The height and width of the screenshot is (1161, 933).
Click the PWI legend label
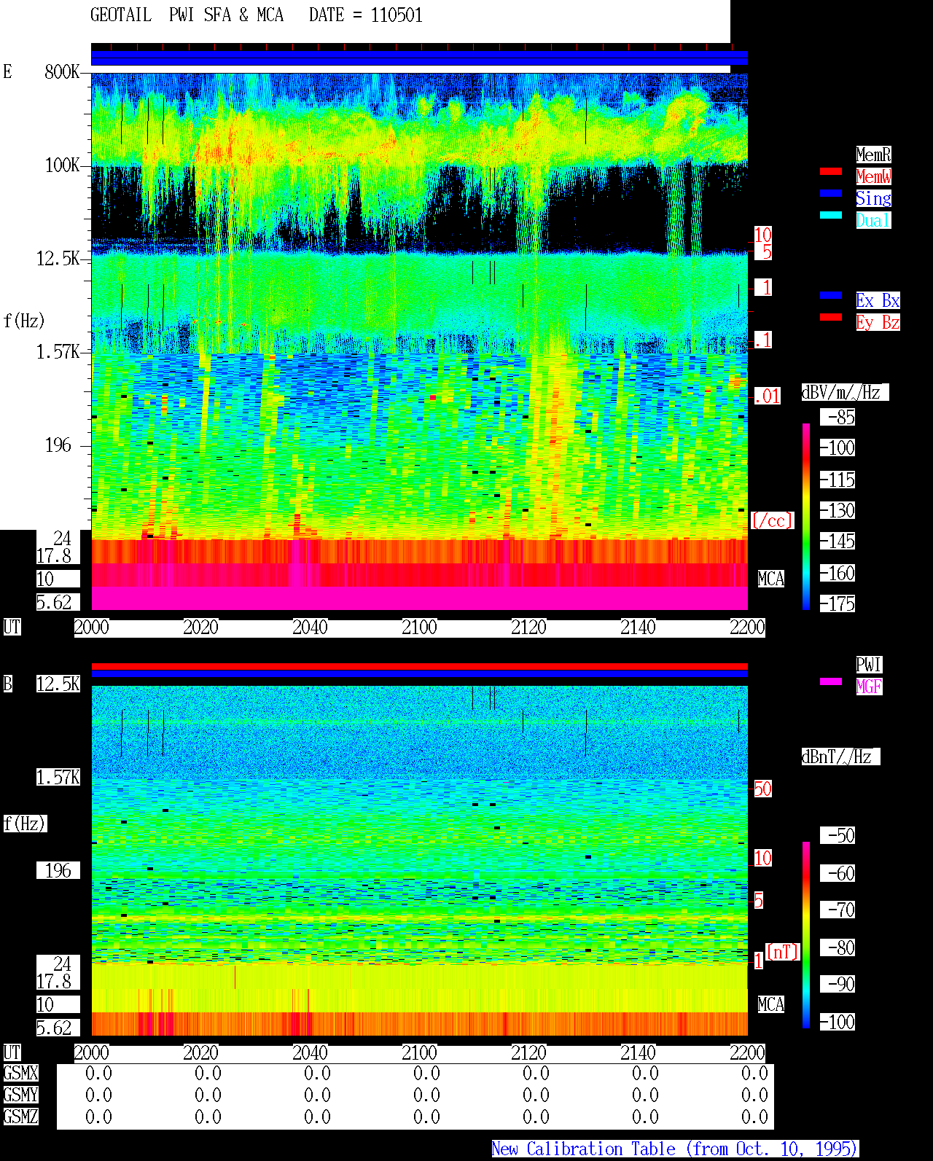869,665
